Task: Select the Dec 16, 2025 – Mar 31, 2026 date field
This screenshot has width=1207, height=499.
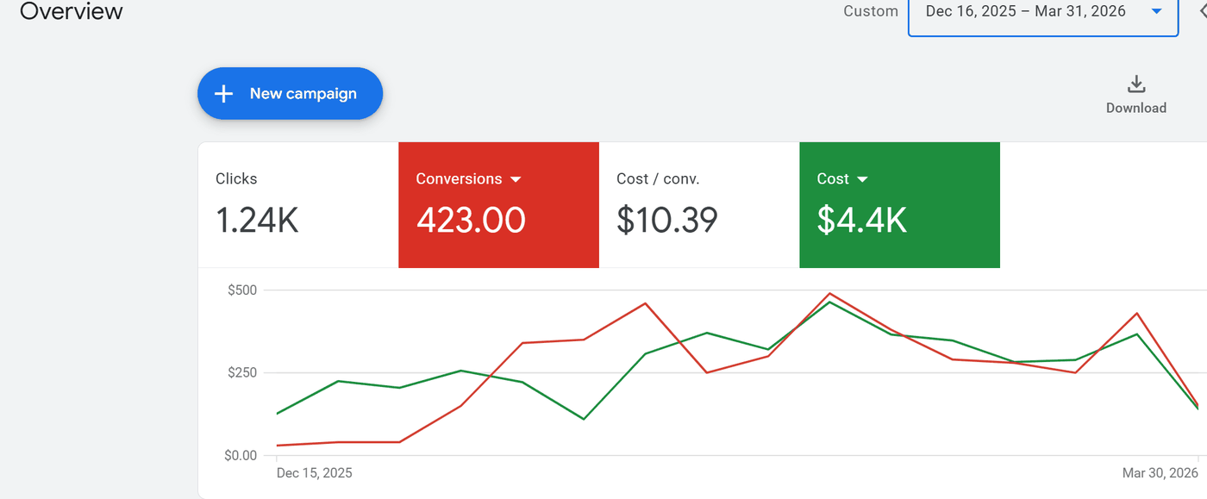Action: click(1043, 16)
